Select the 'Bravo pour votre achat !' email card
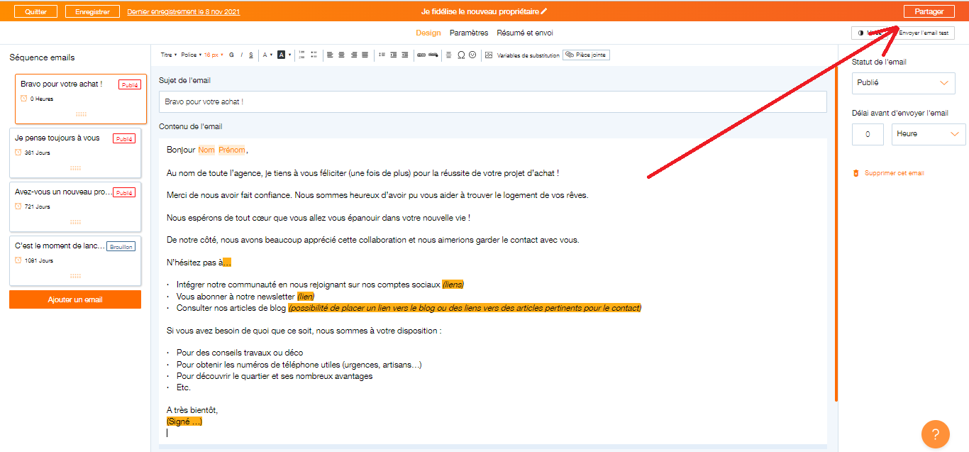The width and height of the screenshot is (969, 452). tap(81, 99)
